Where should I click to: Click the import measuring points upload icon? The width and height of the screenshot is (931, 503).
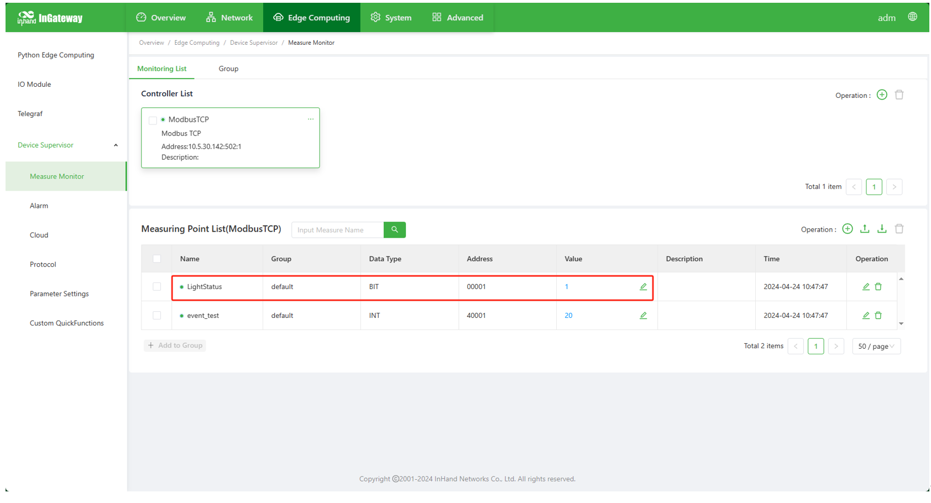coord(865,229)
